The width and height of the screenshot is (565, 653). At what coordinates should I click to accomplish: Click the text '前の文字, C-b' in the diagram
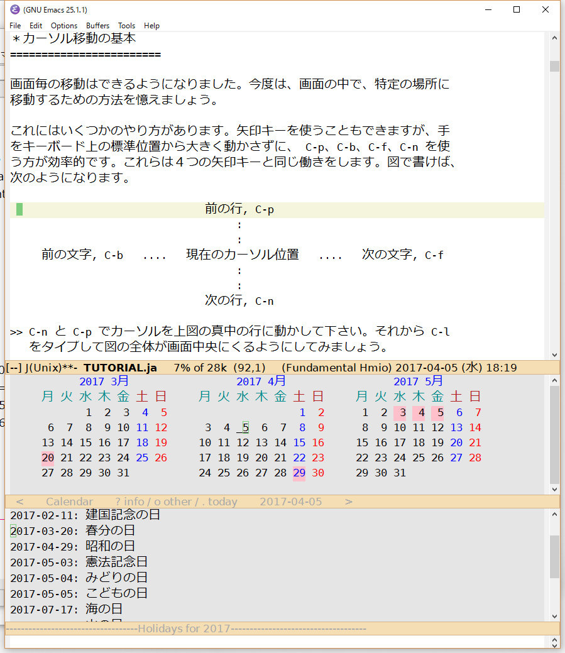point(82,255)
